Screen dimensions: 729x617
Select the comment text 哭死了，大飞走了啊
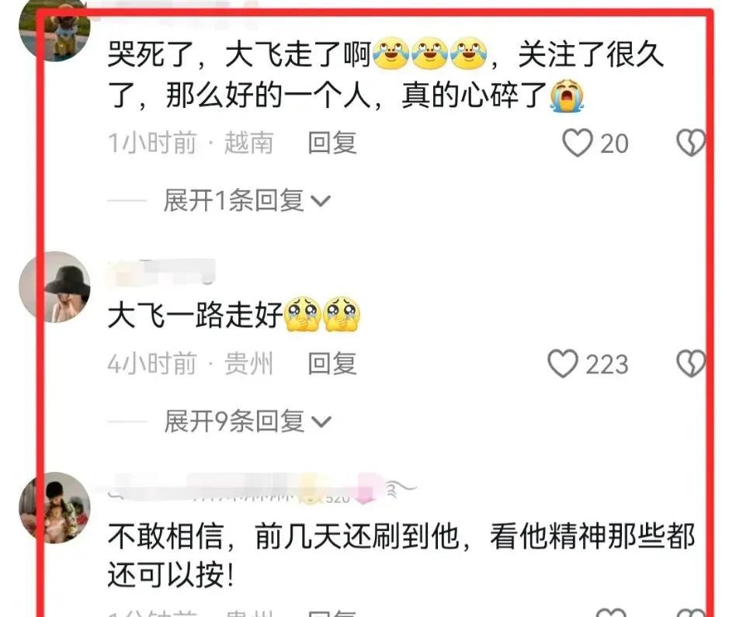tap(238, 54)
